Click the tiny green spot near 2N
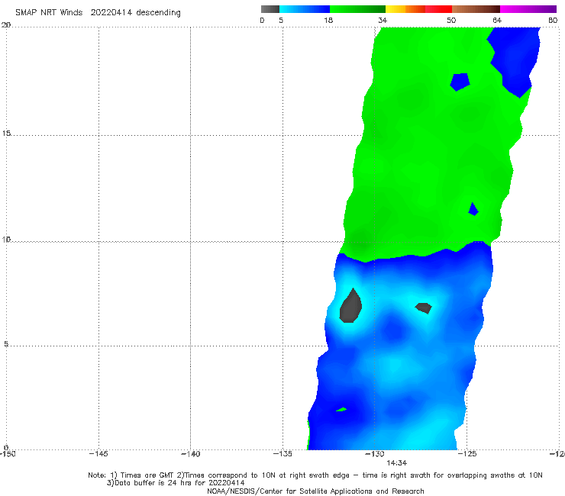This screenshot has width=565, height=496. pos(341,410)
